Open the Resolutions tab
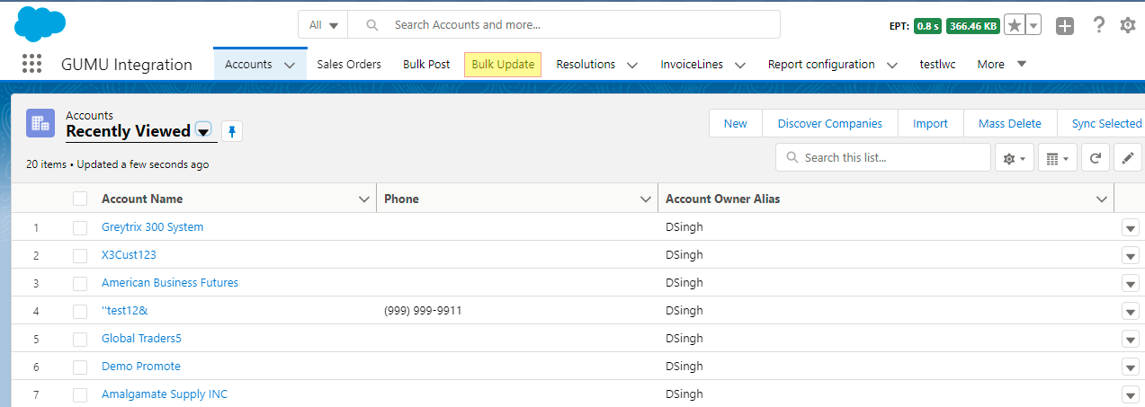Image resolution: width=1145 pixels, height=407 pixels. (586, 64)
